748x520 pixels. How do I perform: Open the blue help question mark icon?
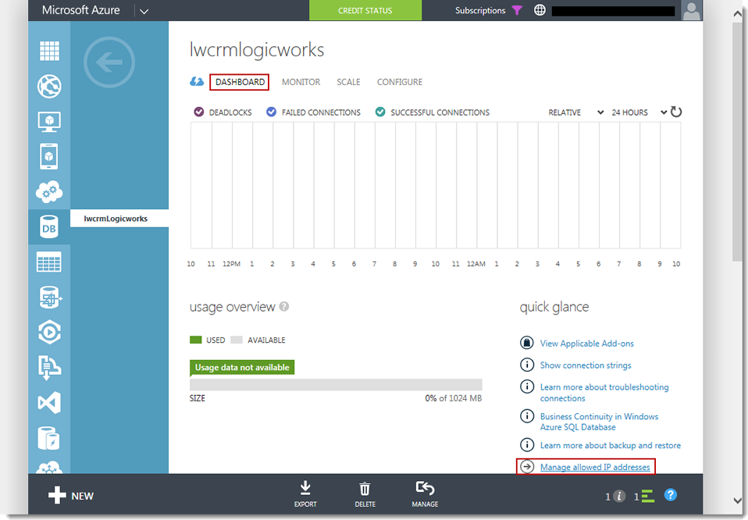(x=670, y=495)
